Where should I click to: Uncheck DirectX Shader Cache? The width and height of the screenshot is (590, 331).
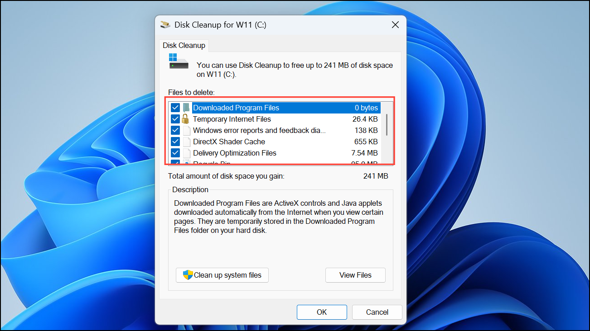(x=175, y=142)
